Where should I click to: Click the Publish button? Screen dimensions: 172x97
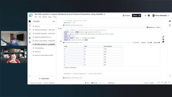coord(126,16)
